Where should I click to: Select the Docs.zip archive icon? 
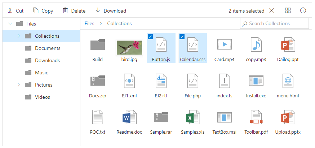click(97, 81)
